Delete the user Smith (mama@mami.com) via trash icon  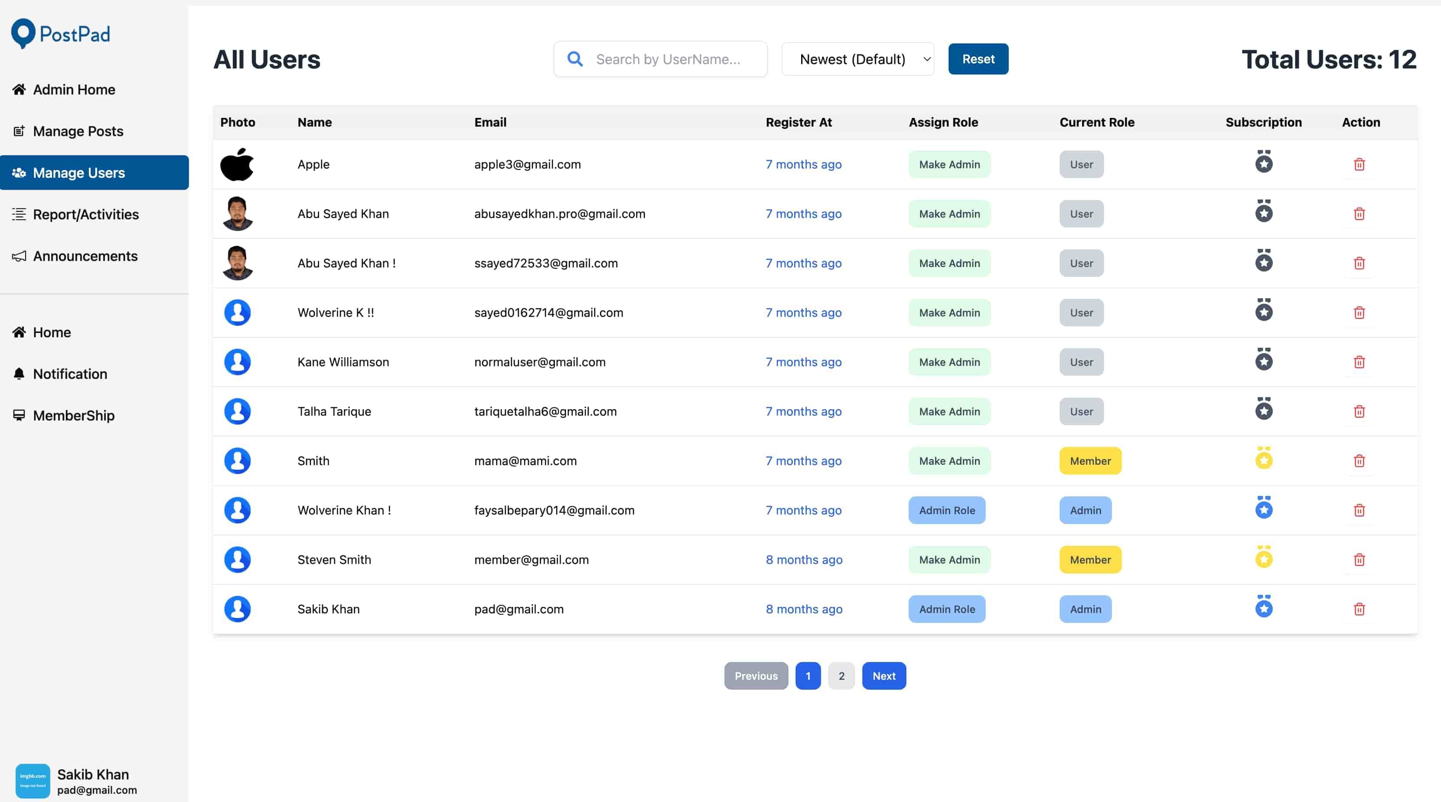pos(1359,461)
